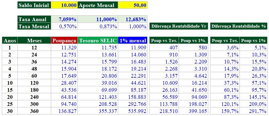The height and width of the screenshot is (116, 269).
Task: Click the Anos column header
Action: [10, 41]
